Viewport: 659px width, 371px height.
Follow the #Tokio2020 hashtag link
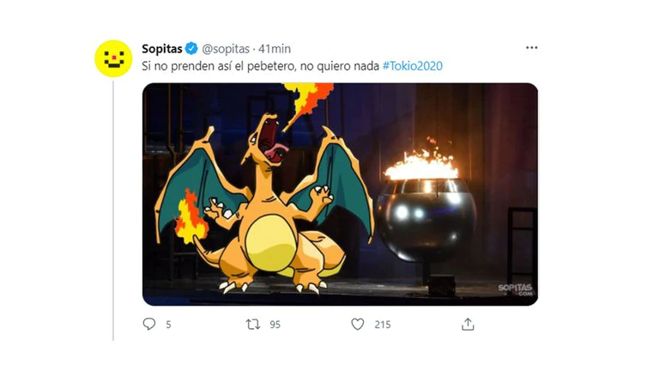coord(412,66)
